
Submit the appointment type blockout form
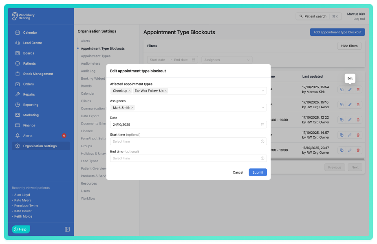click(258, 172)
